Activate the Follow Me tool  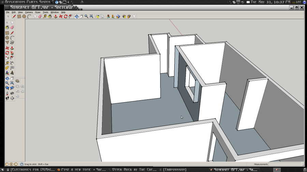click(12, 53)
